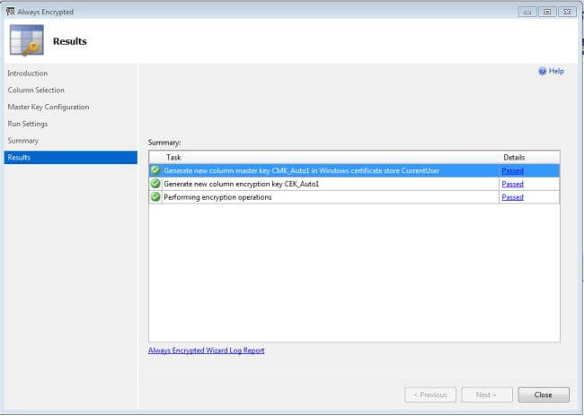
Task: Click the title bar application icon
Action: 10,12
